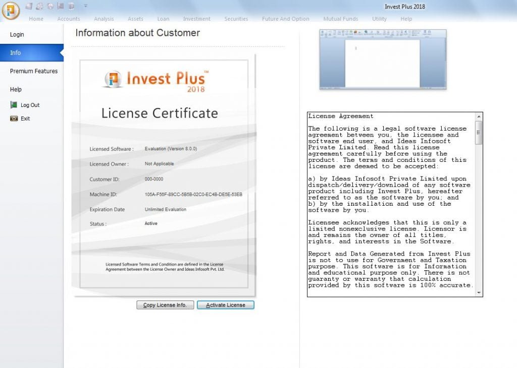This screenshot has height=368, width=517.
Task: Click the document preview thumbnail
Action: pos(383,59)
